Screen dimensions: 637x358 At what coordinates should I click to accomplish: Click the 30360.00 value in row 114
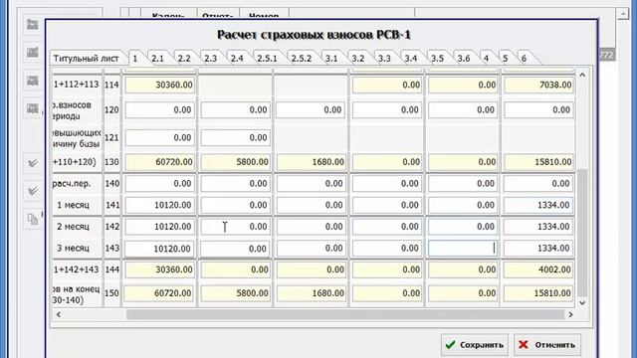pos(159,85)
